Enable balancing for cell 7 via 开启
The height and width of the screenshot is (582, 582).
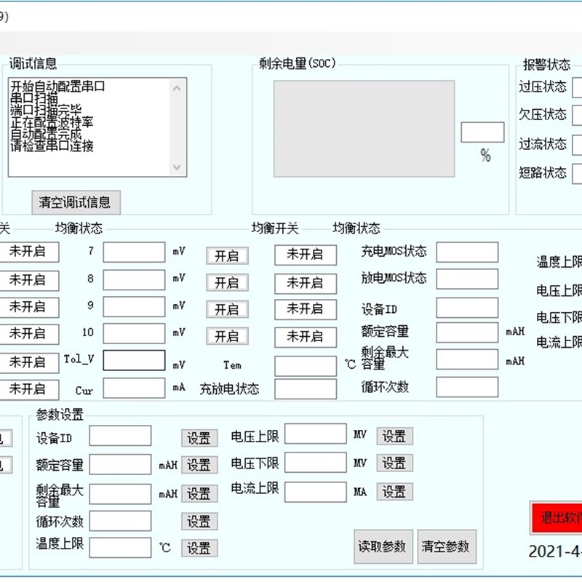[x=226, y=255]
